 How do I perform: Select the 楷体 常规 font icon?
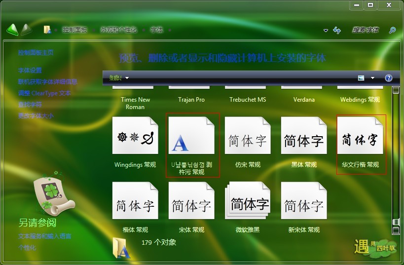tap(135, 200)
